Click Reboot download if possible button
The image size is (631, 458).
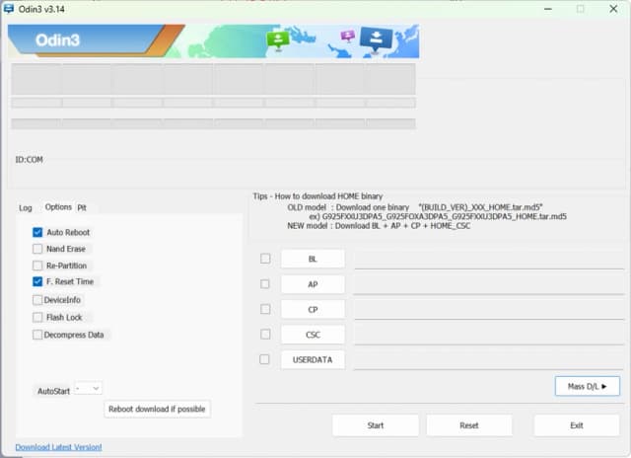coord(157,409)
